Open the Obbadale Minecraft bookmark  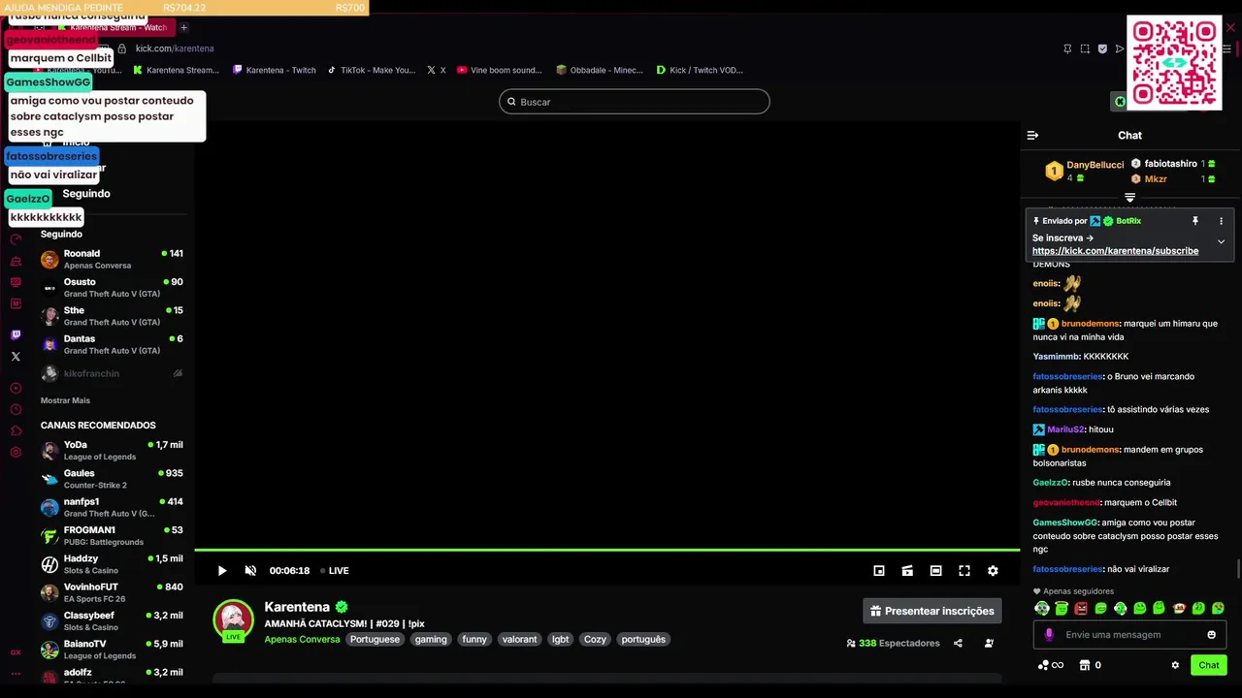click(600, 70)
